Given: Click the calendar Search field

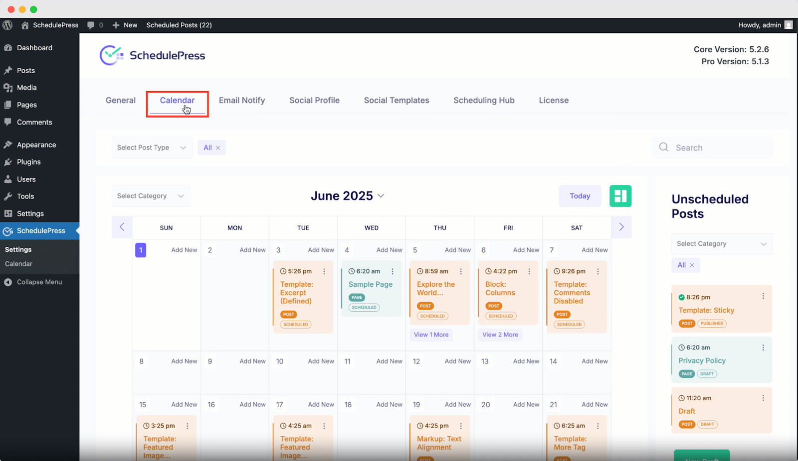Looking at the screenshot, I should click(713, 147).
